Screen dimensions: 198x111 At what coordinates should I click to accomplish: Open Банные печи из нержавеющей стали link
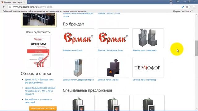click(x=78, y=15)
